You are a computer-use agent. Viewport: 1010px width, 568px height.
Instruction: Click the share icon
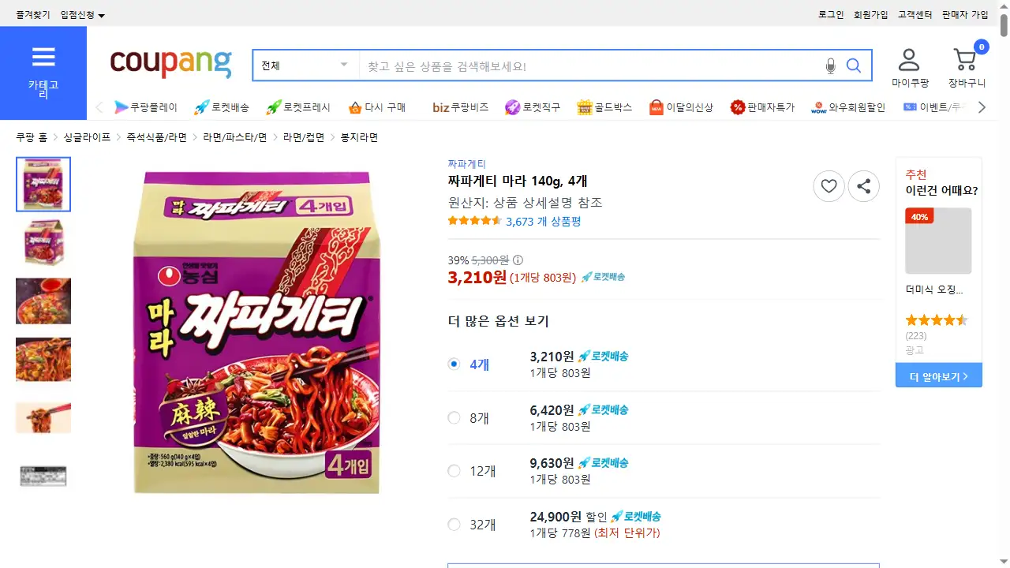[x=864, y=186]
